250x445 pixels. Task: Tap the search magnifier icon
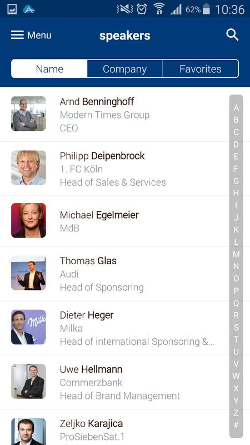232,35
